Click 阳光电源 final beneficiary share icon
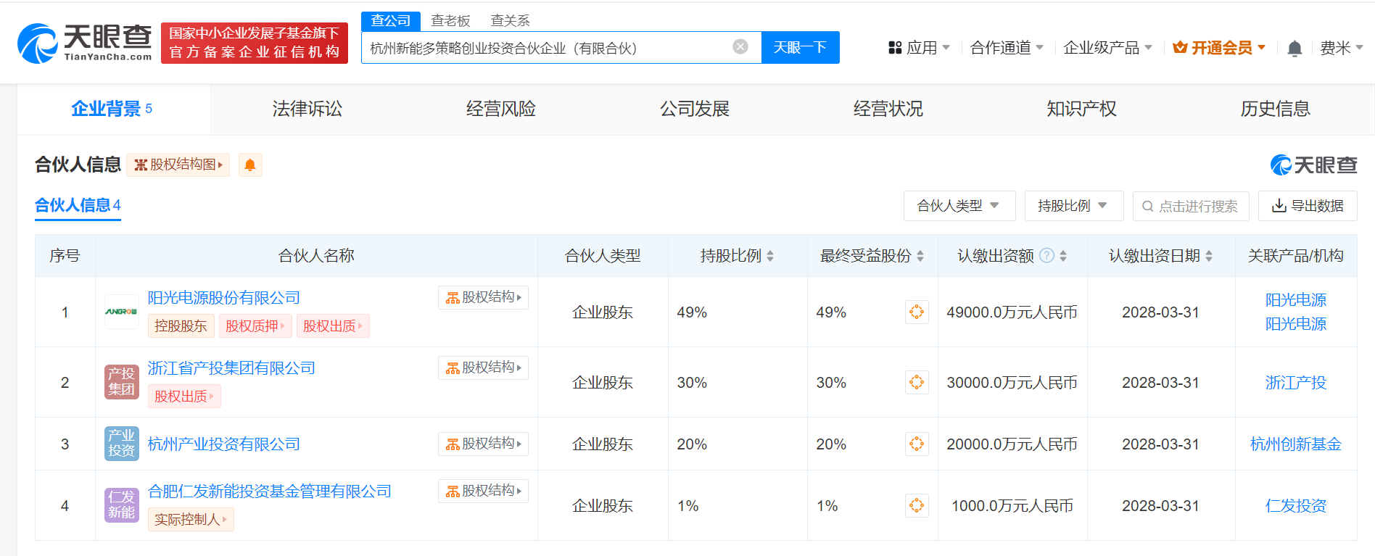Image resolution: width=1375 pixels, height=556 pixels. click(x=917, y=312)
